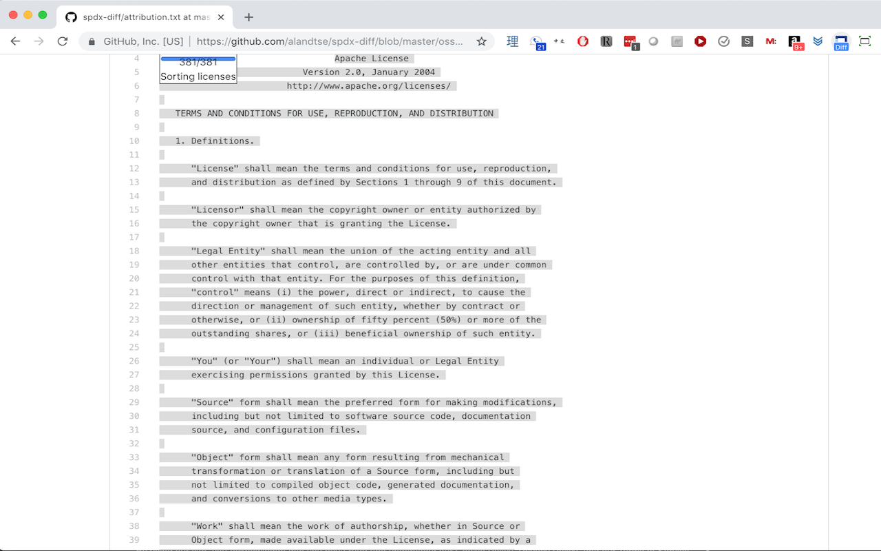Click the gray S extension icon

(747, 41)
